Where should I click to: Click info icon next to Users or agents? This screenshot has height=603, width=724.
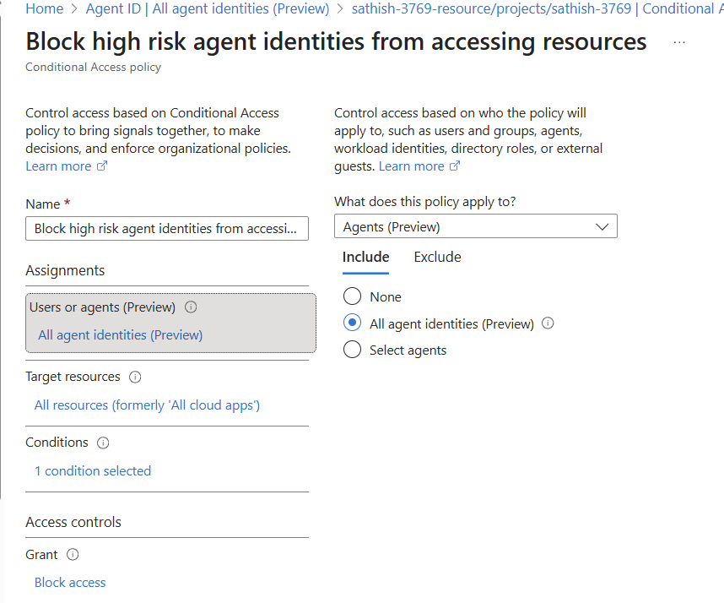(190, 307)
